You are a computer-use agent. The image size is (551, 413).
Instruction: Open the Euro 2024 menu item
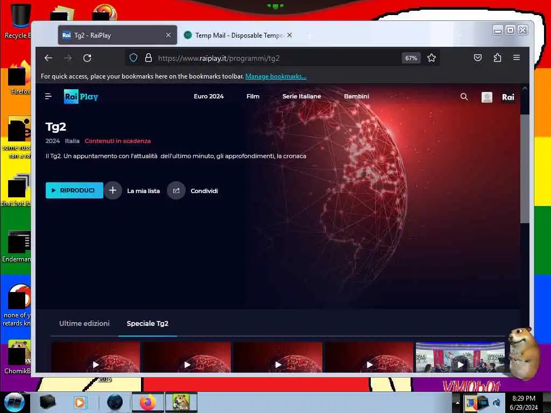coord(208,96)
